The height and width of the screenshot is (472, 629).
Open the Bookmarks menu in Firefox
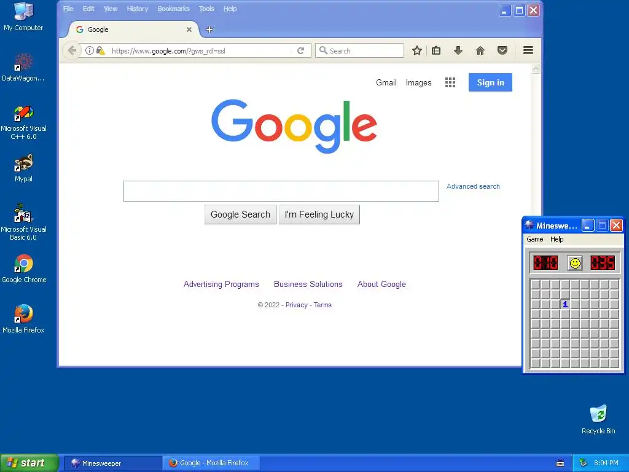tap(173, 9)
